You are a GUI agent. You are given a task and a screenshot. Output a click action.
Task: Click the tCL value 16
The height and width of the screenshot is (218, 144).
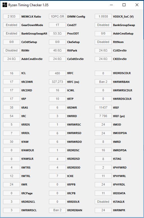12,73
